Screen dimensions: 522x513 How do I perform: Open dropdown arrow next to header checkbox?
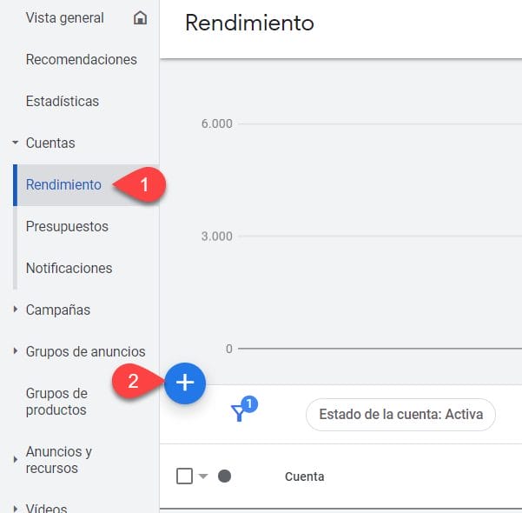tap(203, 476)
